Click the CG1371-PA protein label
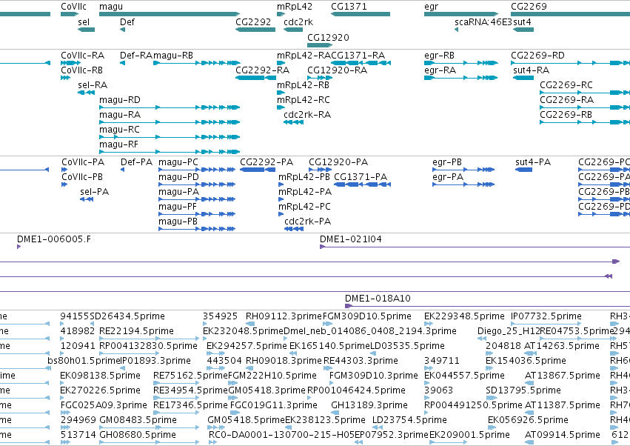The width and height of the screenshot is (630, 446). pos(361,177)
